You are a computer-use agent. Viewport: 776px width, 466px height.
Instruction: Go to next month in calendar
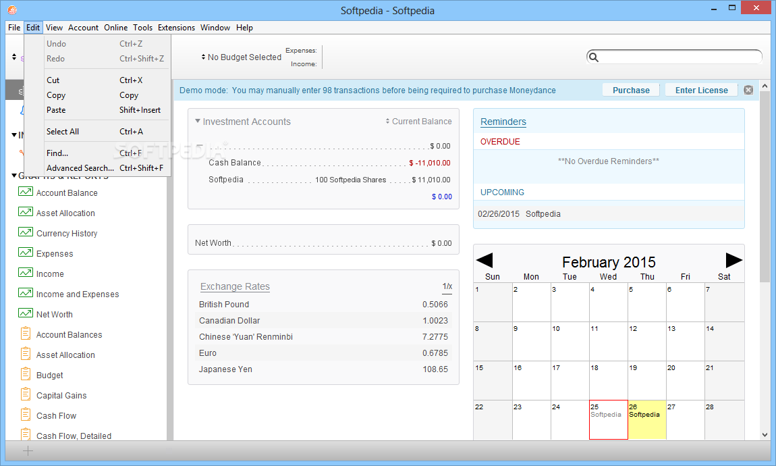click(x=733, y=261)
